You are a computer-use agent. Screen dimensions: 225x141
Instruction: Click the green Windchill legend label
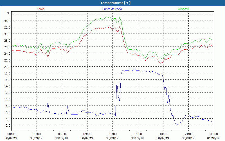(x=183, y=9)
